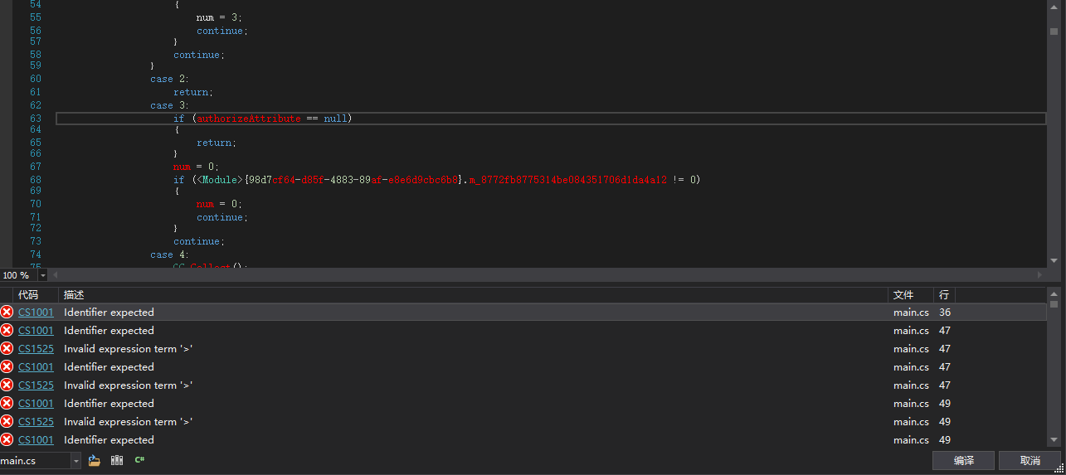Click the error icon on the line 36 row

tap(7, 313)
